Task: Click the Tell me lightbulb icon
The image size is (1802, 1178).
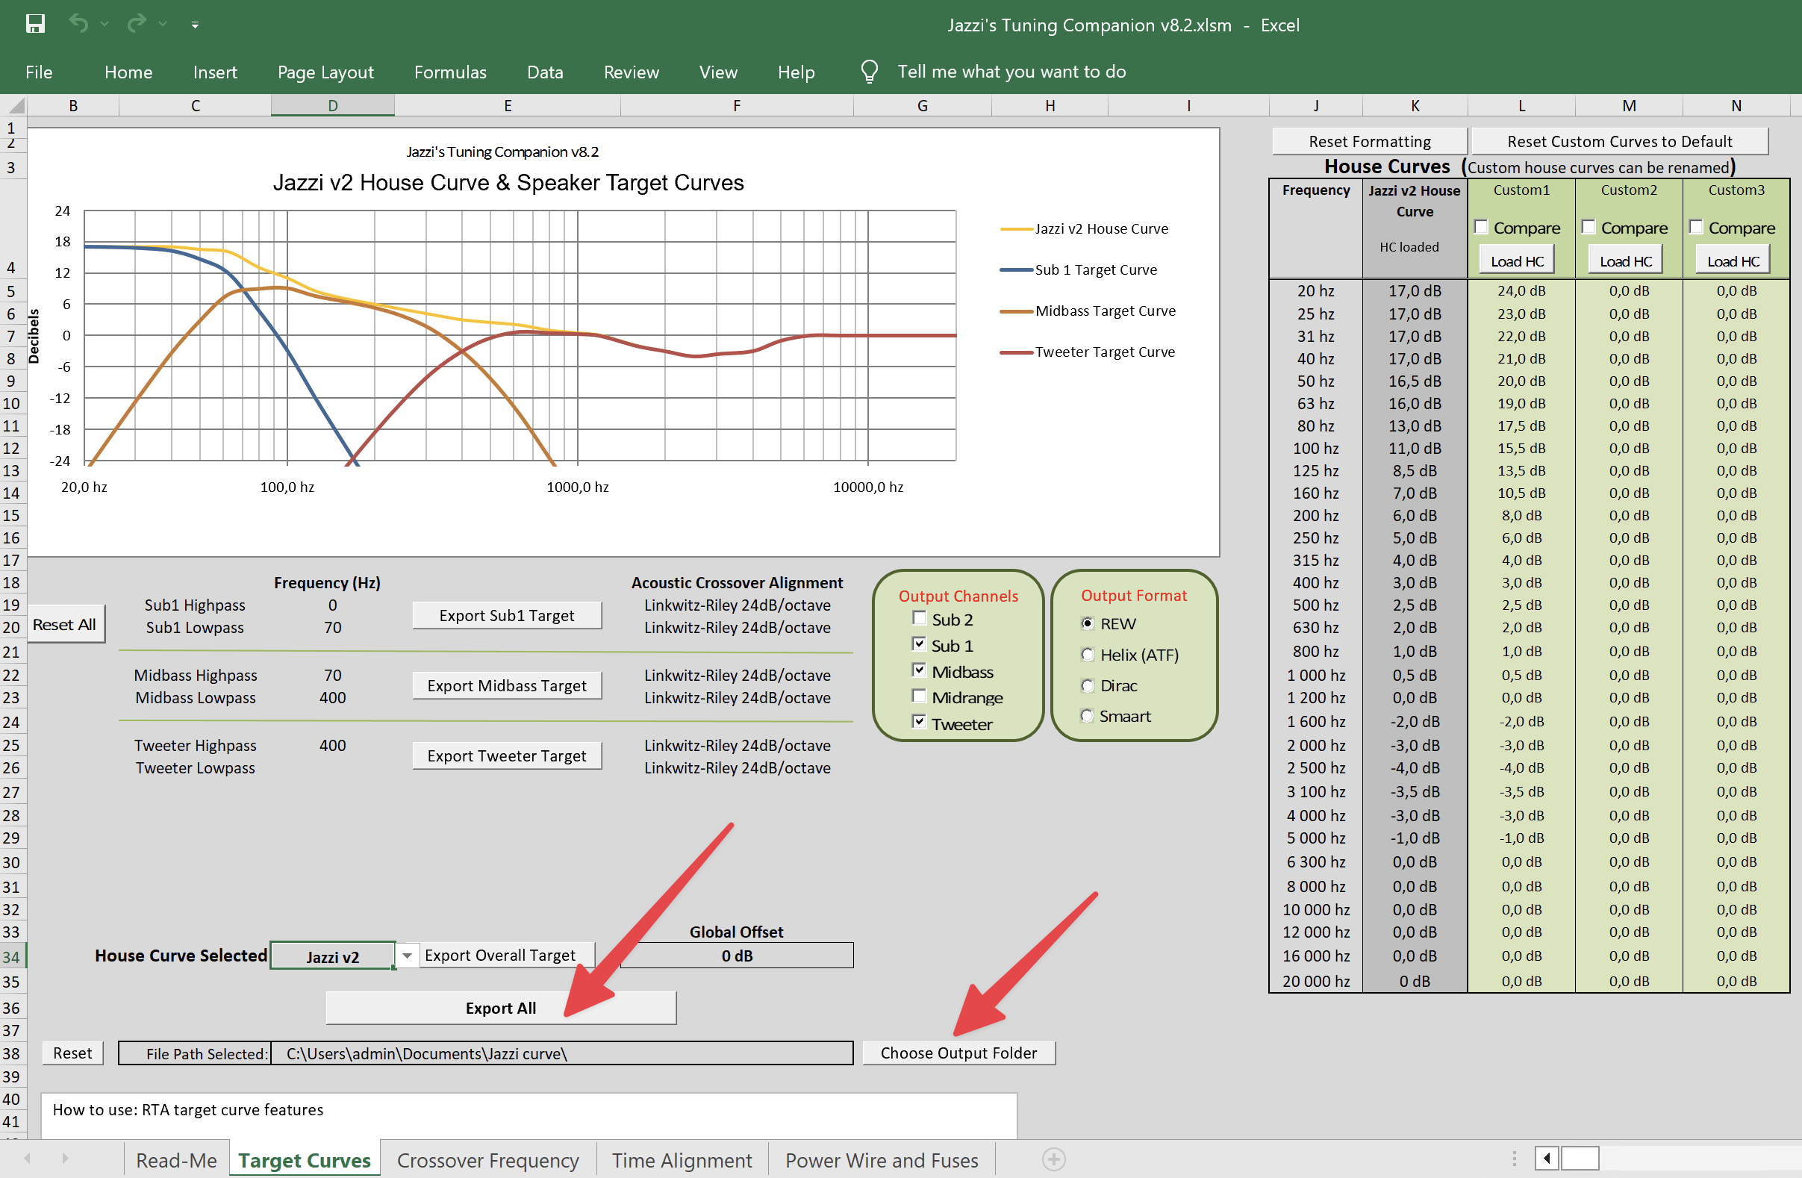Action: tap(869, 72)
